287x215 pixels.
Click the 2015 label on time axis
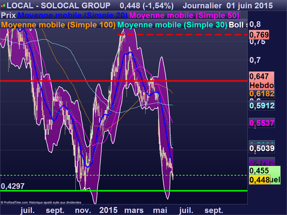(108, 210)
